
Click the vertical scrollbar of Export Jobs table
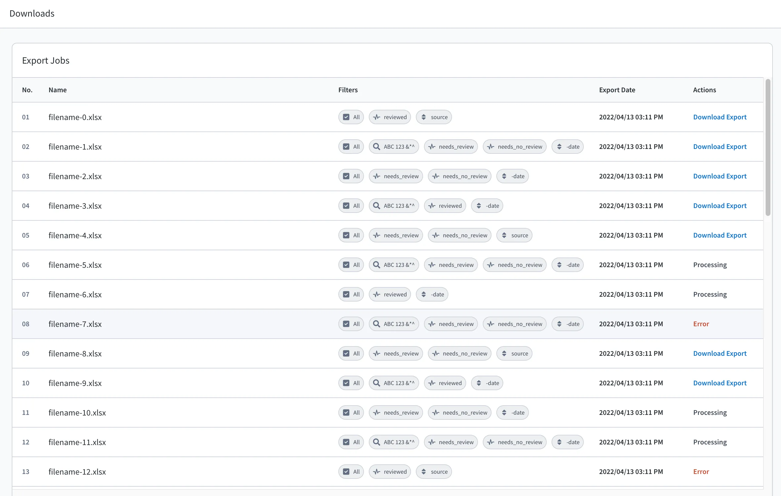click(768, 147)
